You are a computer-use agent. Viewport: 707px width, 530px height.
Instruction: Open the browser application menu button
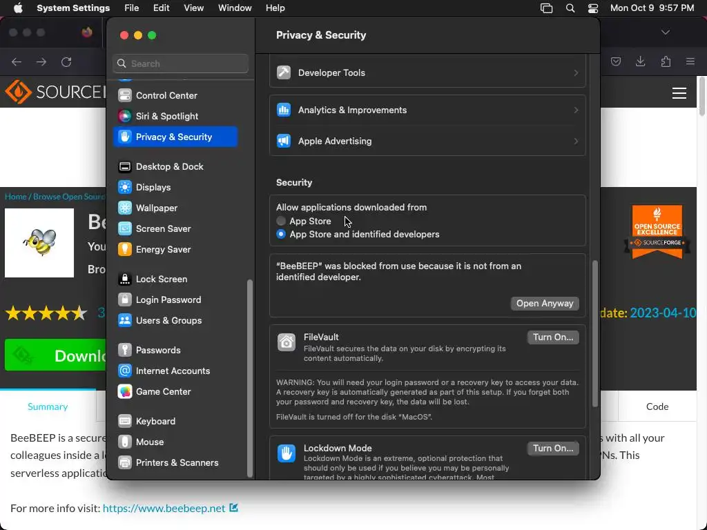tap(690, 61)
